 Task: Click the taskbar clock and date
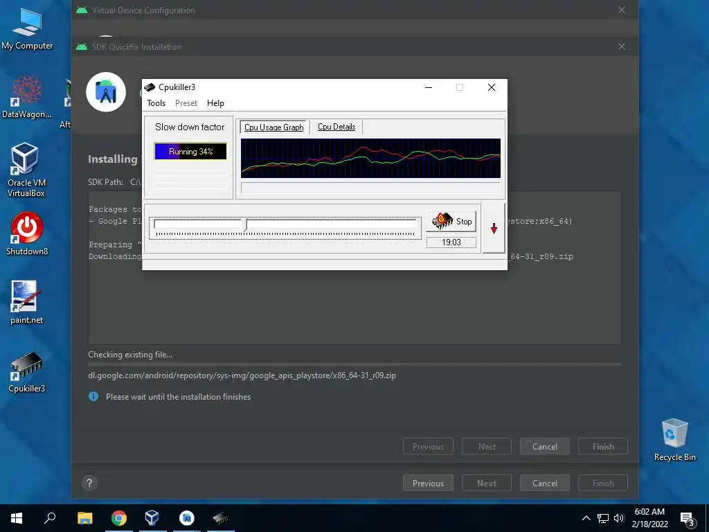coord(649,518)
